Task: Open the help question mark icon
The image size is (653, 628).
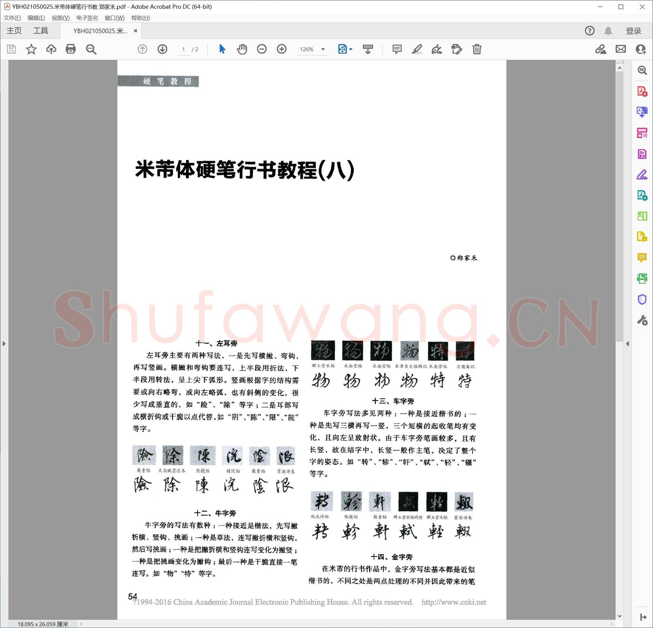Action: point(590,31)
